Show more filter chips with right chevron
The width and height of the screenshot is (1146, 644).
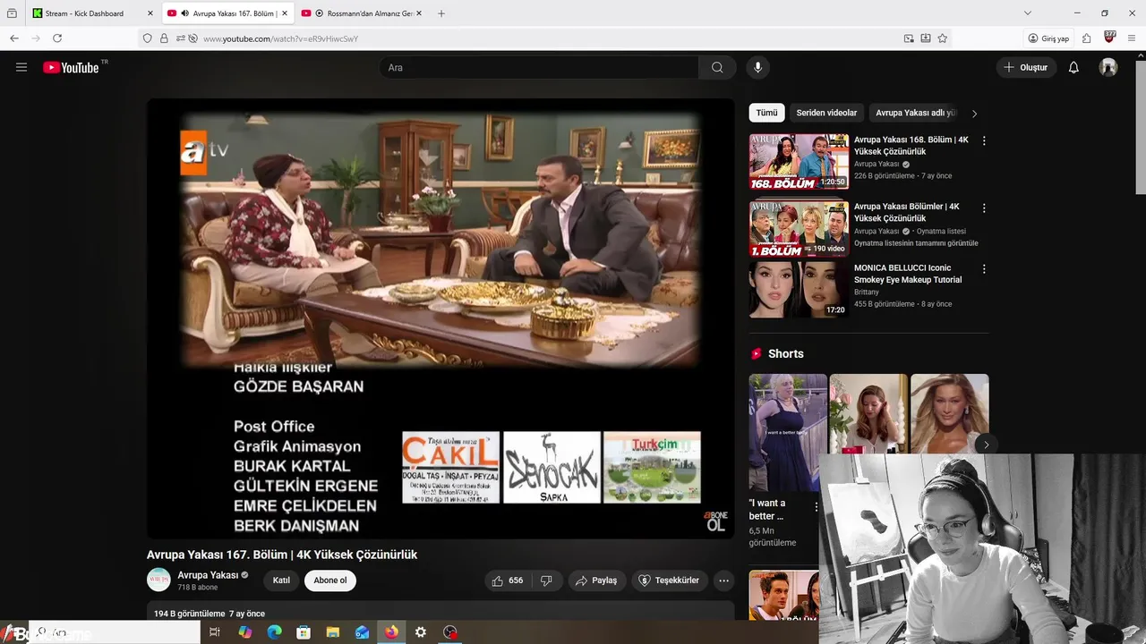click(x=974, y=114)
